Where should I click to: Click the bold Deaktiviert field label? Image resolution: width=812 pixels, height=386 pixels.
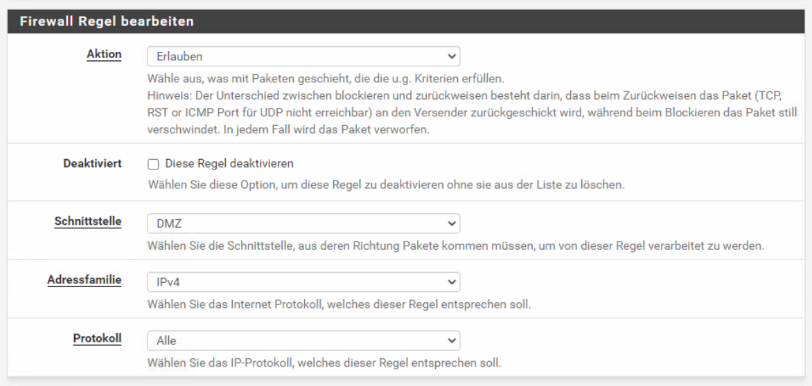coord(93,163)
